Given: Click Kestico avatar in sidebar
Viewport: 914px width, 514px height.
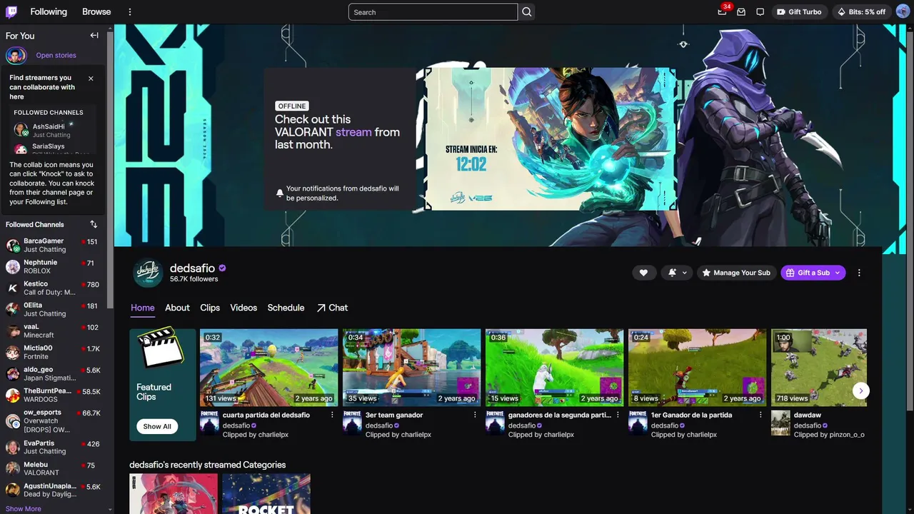Looking at the screenshot, I should point(13,288).
